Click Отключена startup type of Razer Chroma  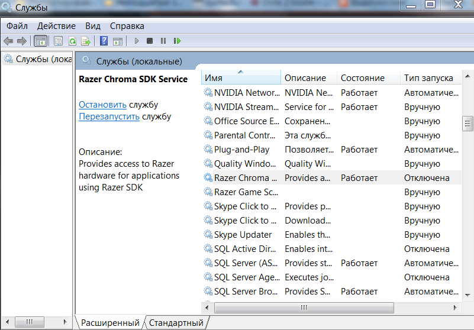click(x=427, y=177)
